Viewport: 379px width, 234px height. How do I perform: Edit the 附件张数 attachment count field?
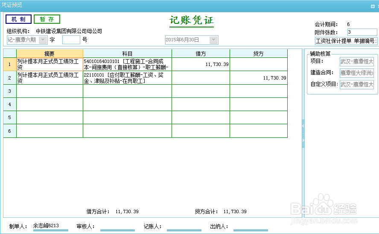pyautogui.click(x=362, y=32)
